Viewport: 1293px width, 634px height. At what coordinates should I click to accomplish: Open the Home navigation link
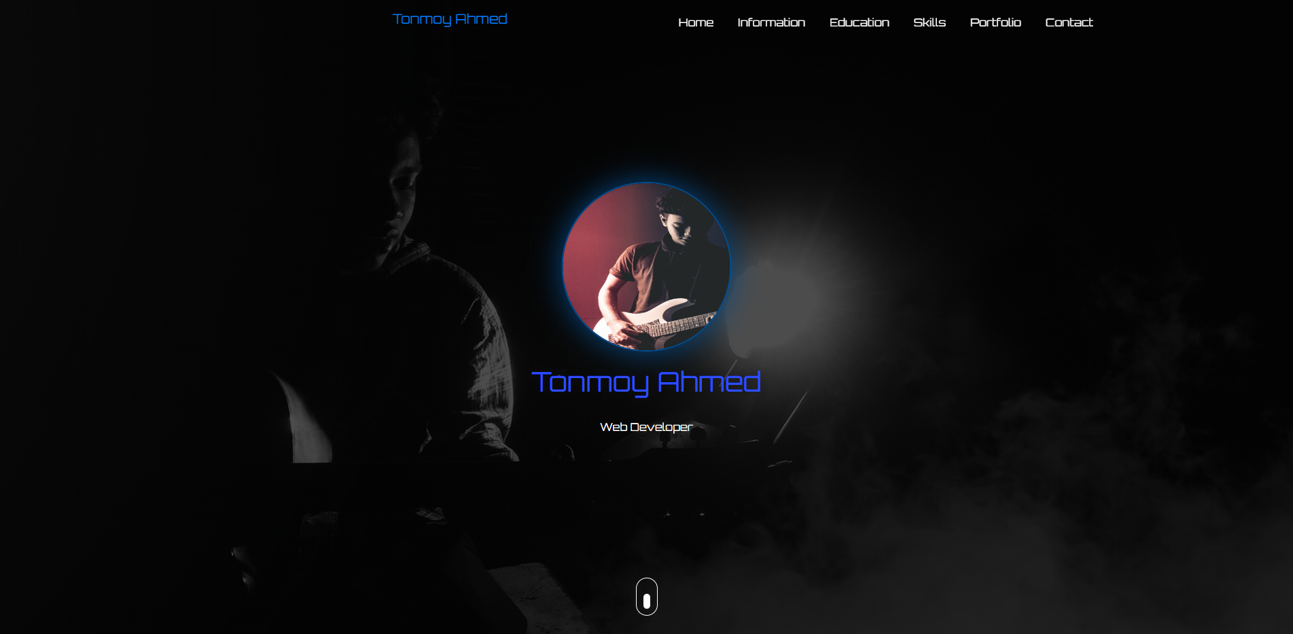coord(696,22)
